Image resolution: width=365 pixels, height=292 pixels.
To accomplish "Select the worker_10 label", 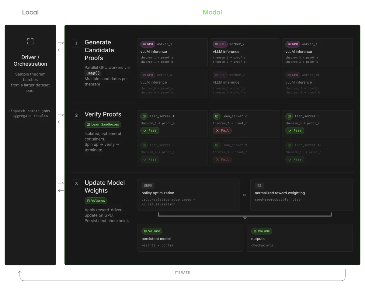I will (311, 75).
